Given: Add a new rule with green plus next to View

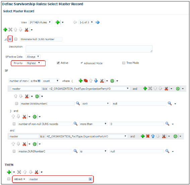Looking at the screenshot, I should (58, 22).
